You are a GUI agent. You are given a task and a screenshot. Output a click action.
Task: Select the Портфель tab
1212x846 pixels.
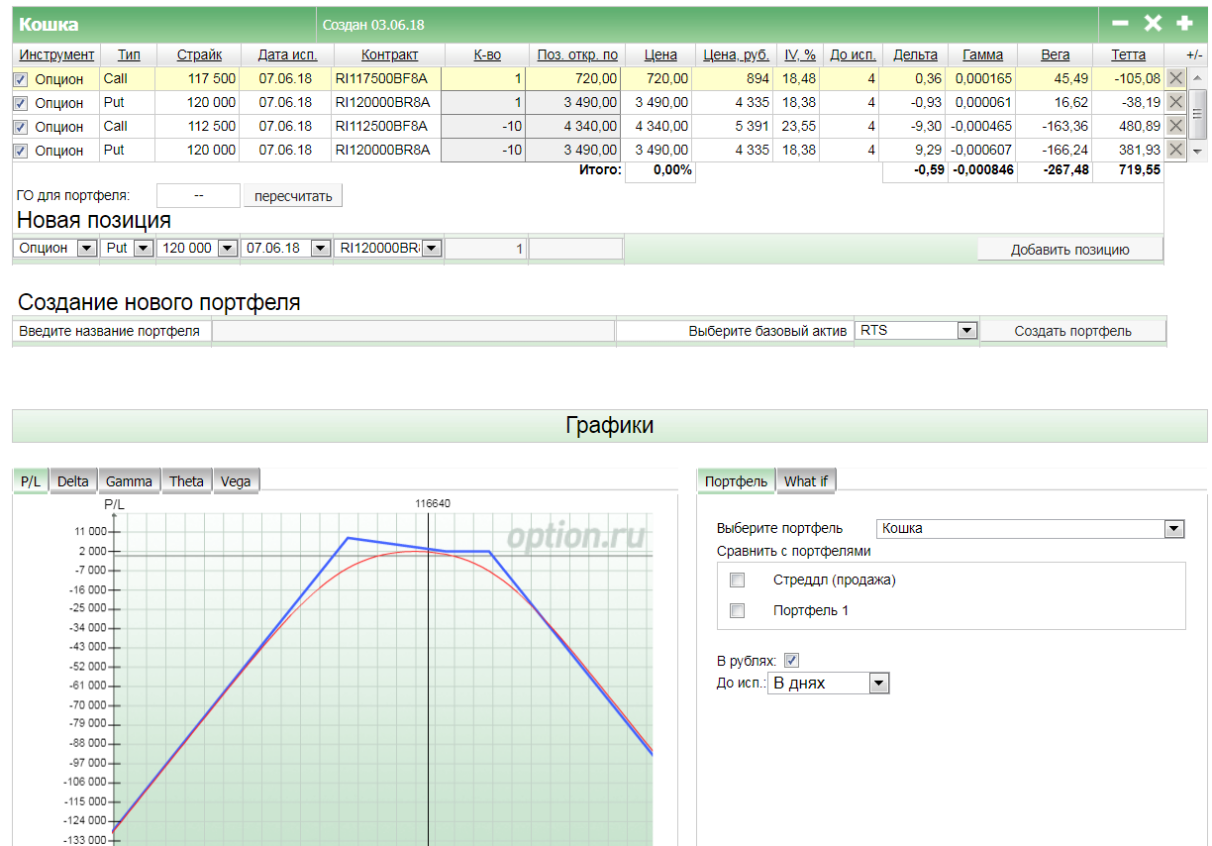(x=736, y=481)
